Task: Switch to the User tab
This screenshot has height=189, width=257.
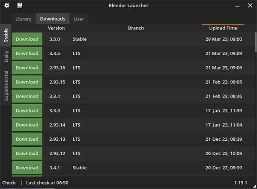Action: (x=79, y=19)
